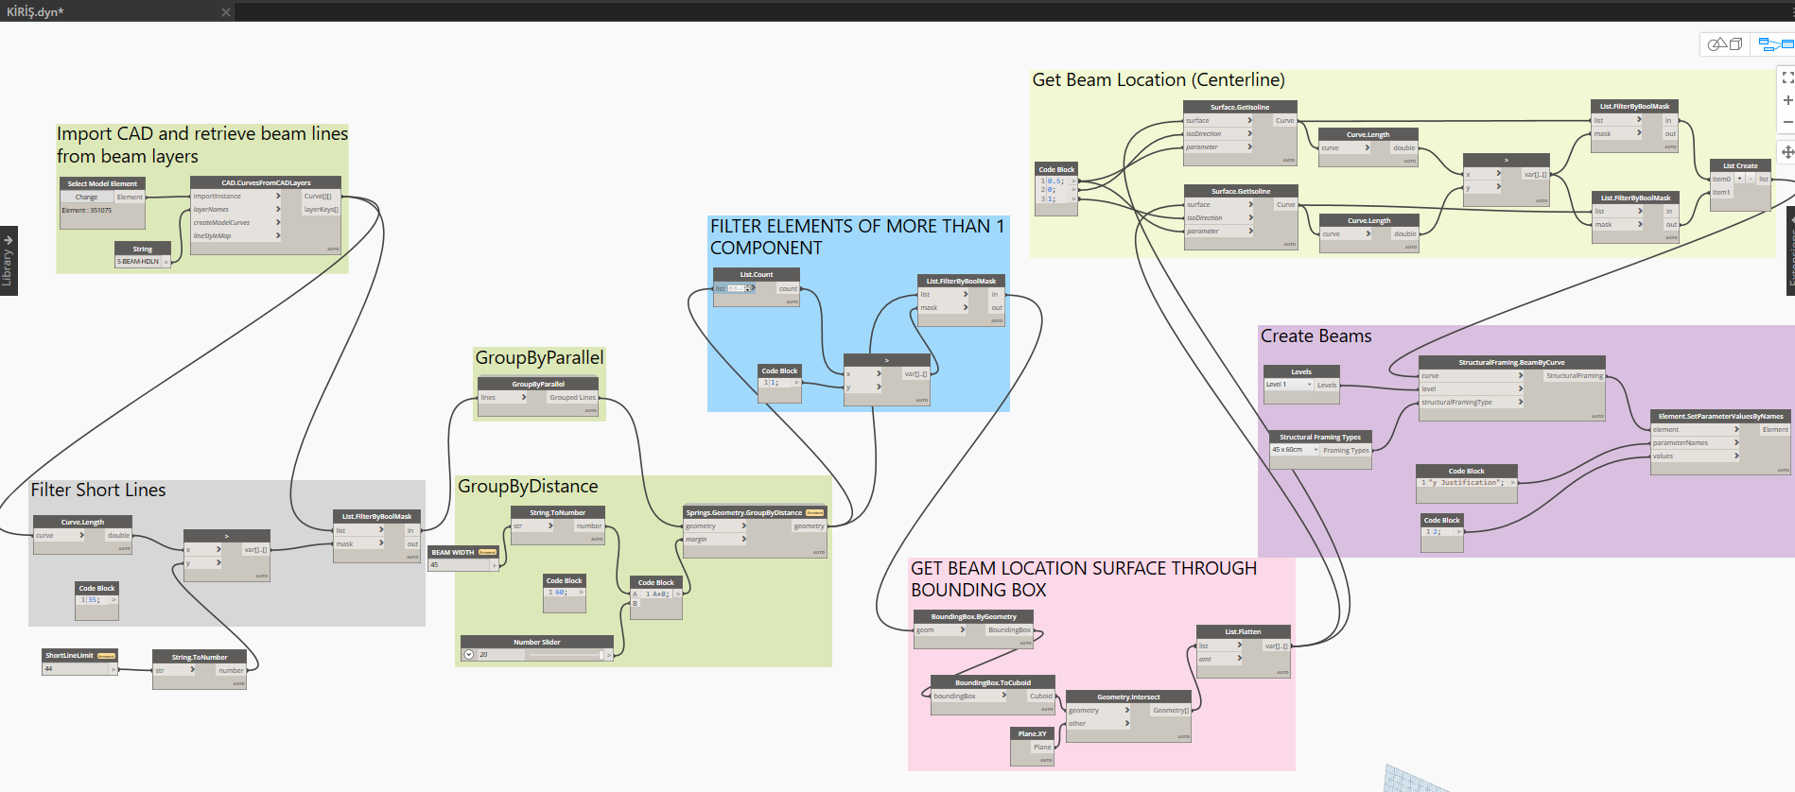1795x792 pixels.
Task: Click the StructuralFraming output port
Action: 1574,376
